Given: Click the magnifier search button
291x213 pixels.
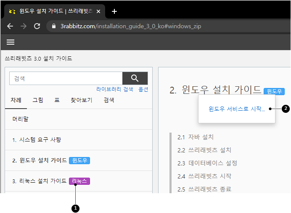Looking at the screenshot, I should coord(135,78).
